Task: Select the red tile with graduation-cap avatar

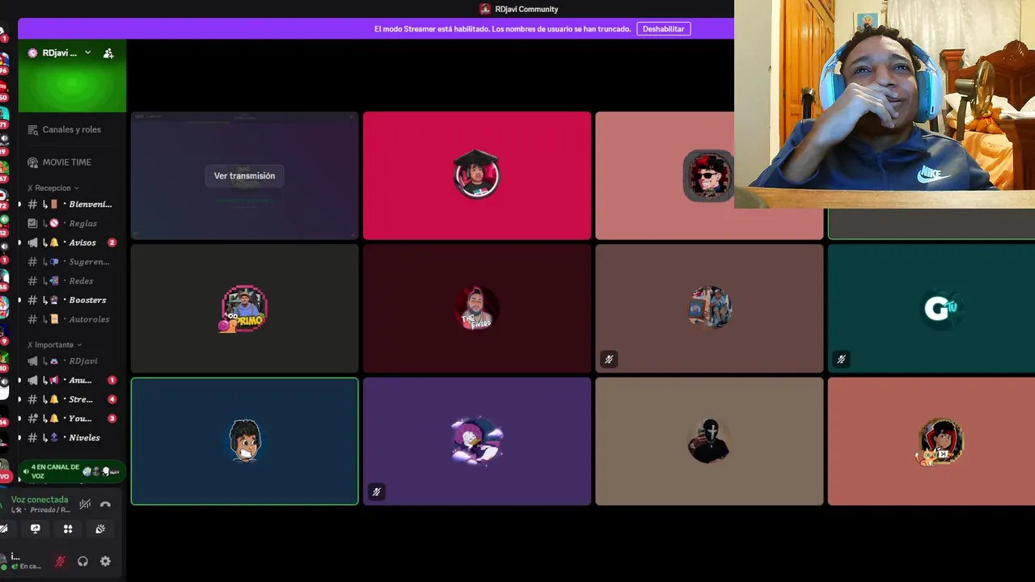Action: (477, 175)
